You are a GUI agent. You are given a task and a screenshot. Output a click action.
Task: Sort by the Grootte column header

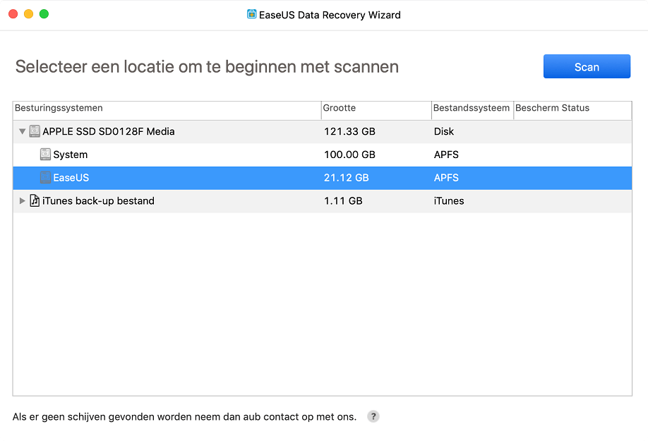point(376,110)
